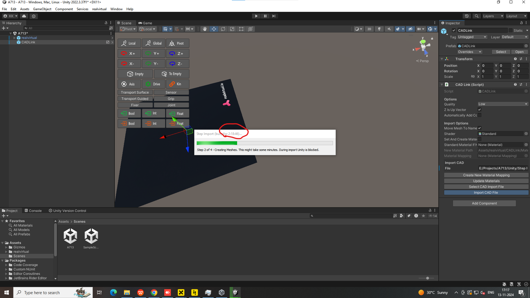This screenshot has width=530, height=298.
Task: Click the Position X input field
Action: [487, 66]
